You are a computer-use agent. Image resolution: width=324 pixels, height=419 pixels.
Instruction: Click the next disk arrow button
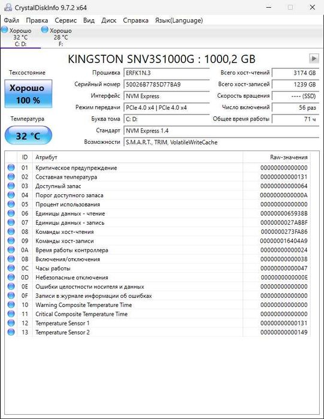pos(314,58)
